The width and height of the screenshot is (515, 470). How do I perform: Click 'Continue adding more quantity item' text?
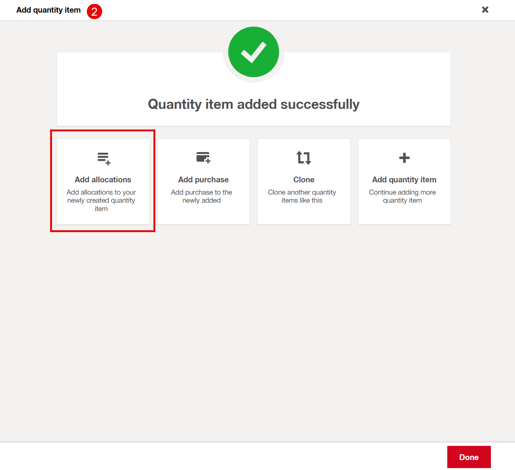[402, 196]
